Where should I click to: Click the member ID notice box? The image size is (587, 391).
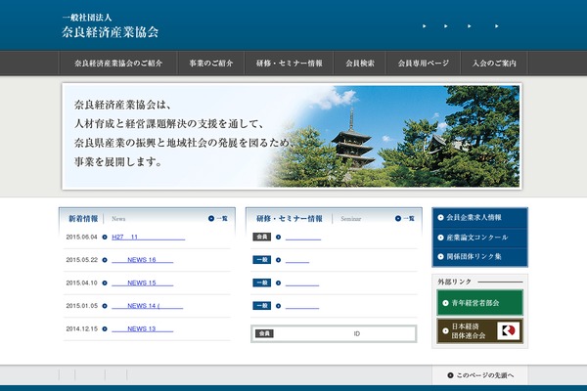pos(334,333)
